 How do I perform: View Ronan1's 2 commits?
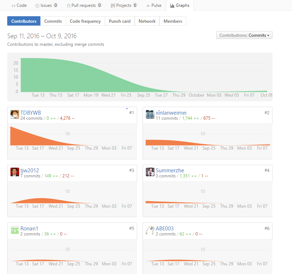coord(30,234)
